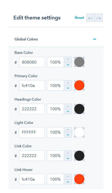Decrease Light Color opacity with down arrow
112x193 pixels.
tap(68, 135)
